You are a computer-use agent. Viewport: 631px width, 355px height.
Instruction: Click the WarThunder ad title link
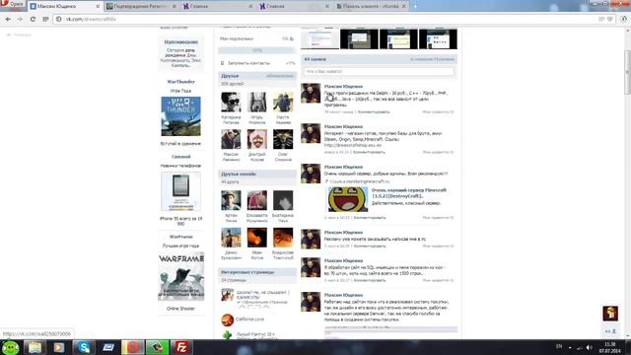point(180,82)
